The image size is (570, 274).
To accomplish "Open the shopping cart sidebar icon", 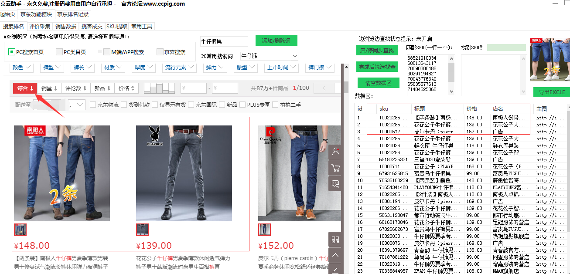I will tap(335, 168).
